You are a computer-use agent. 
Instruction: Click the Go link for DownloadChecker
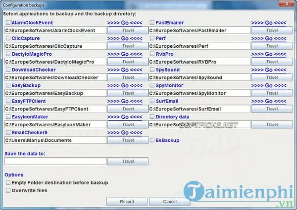point(125,70)
